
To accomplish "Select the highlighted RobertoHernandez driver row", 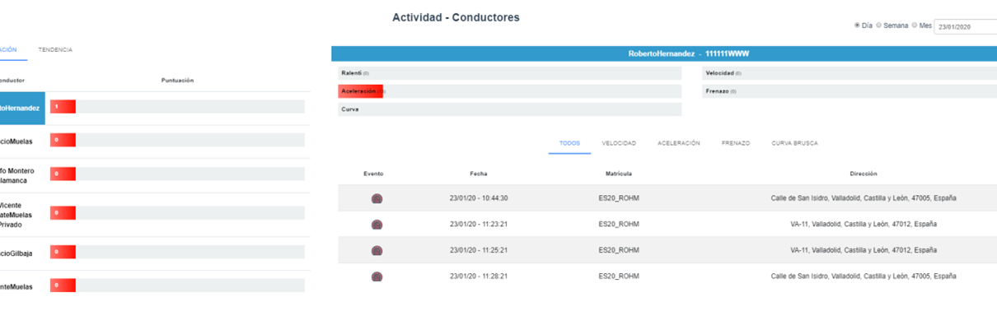I will [x=22, y=108].
